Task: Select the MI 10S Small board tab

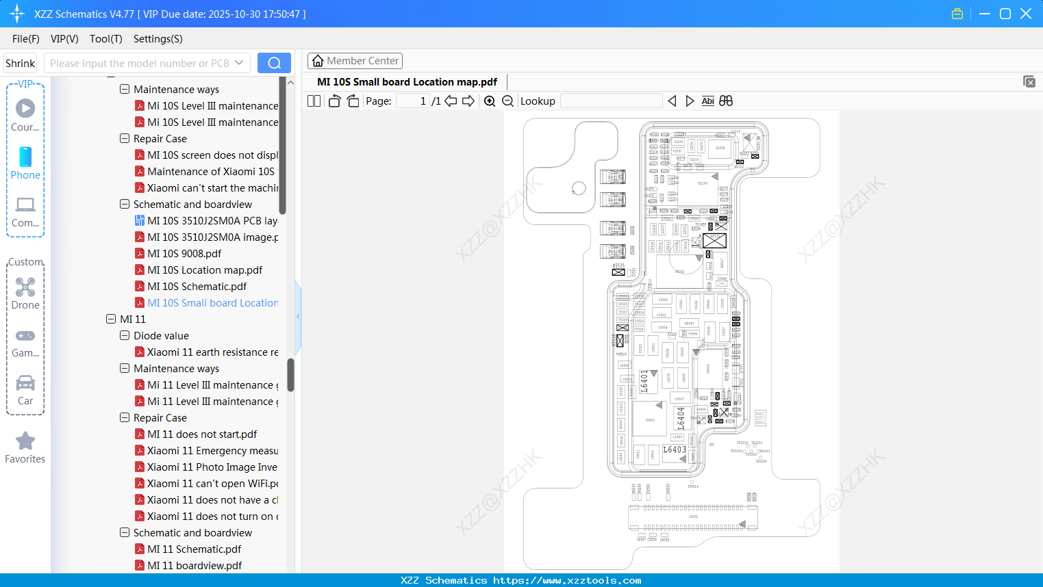Action: point(406,81)
